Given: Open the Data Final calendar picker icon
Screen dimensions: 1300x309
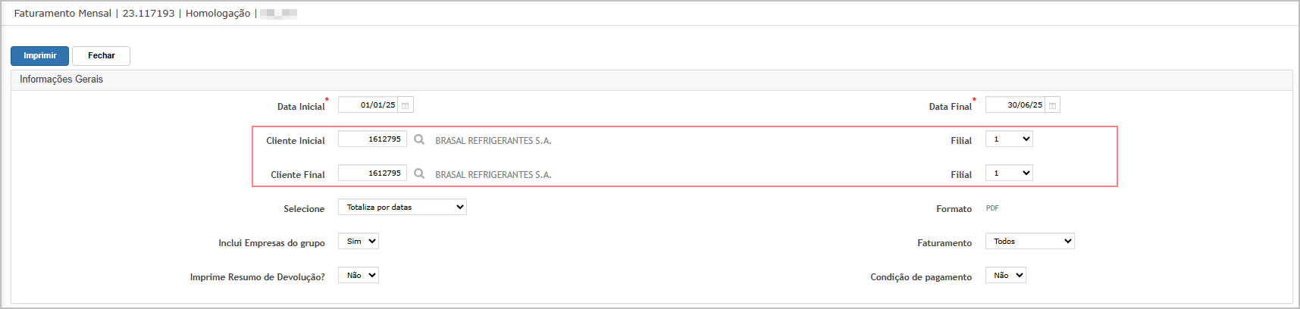Looking at the screenshot, I should [1052, 105].
